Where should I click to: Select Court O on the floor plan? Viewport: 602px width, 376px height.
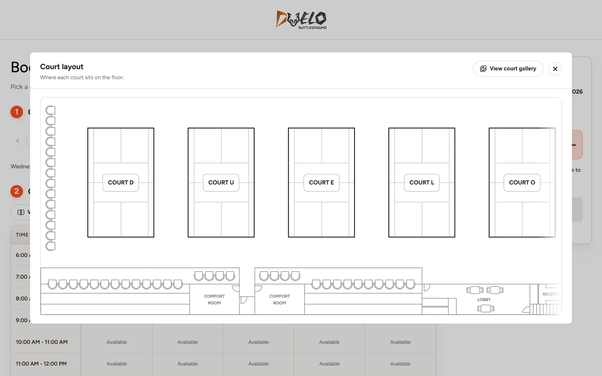[x=522, y=183]
